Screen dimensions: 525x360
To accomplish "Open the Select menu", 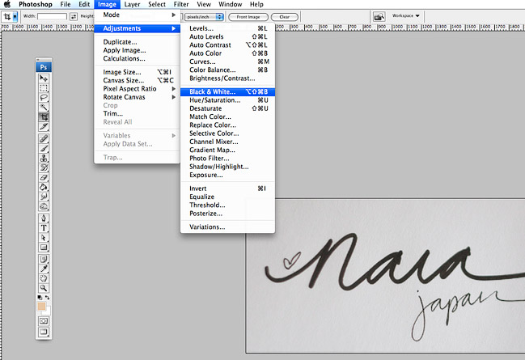I will click(157, 4).
